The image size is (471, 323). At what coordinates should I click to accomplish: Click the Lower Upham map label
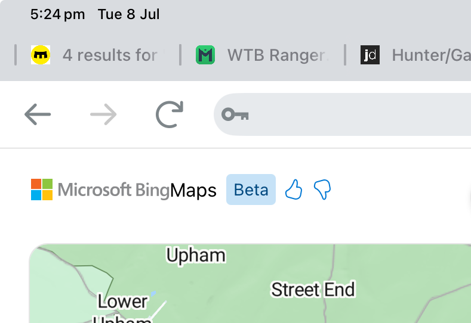click(x=123, y=303)
